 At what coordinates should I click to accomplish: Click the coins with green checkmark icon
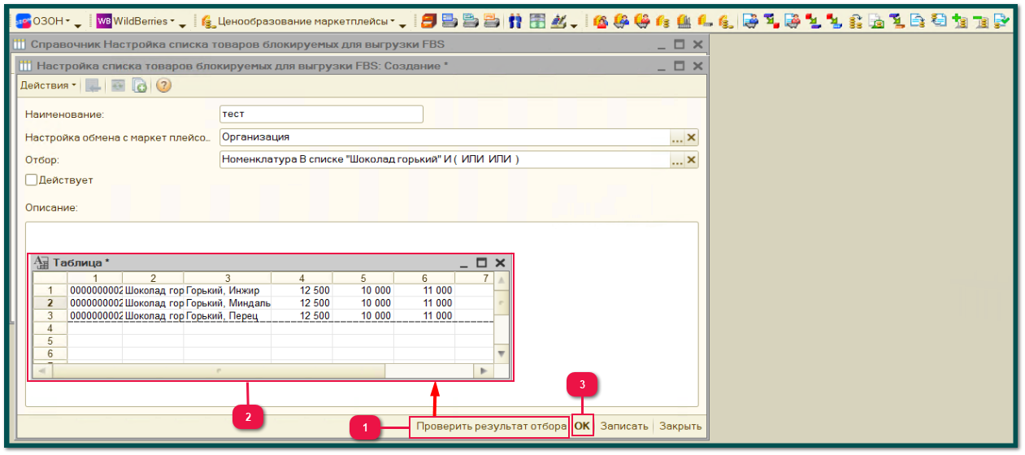pos(1001,21)
